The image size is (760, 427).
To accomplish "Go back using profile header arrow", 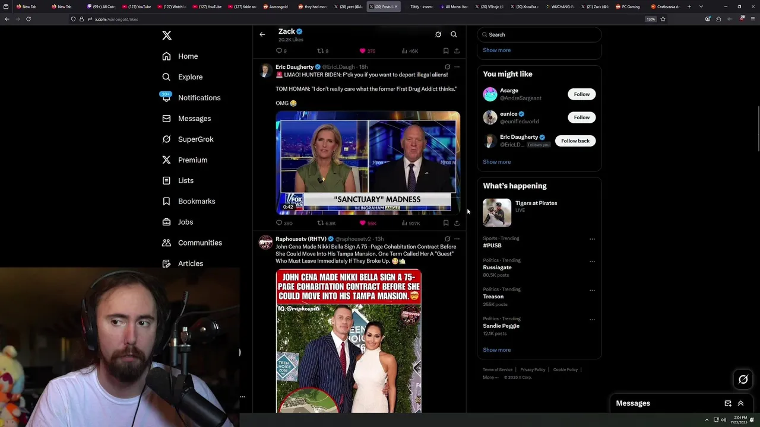I will 262,34.
